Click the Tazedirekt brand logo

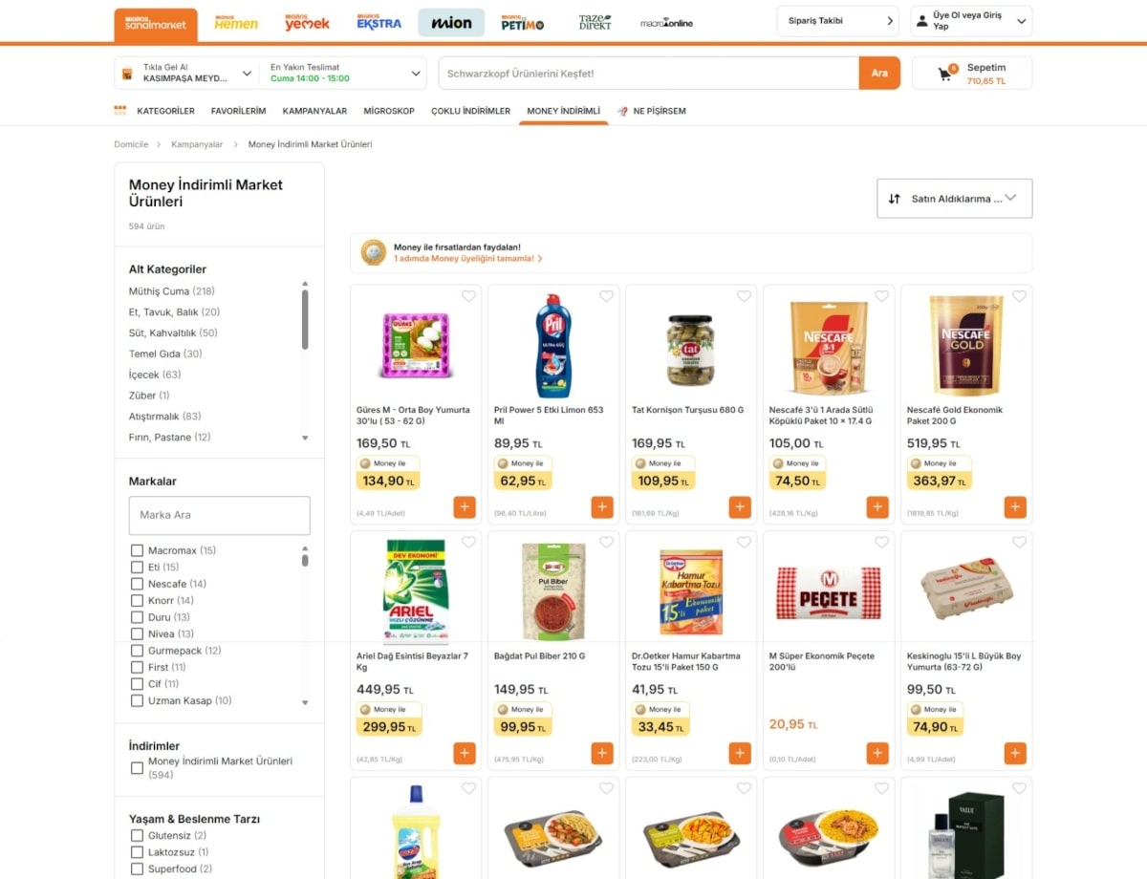pyautogui.click(x=594, y=24)
